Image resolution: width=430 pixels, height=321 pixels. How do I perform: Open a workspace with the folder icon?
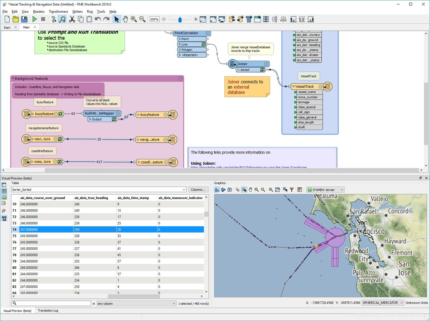click(x=16, y=19)
